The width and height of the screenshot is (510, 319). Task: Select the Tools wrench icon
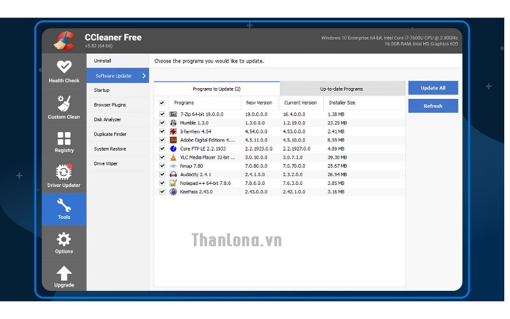pos(64,205)
